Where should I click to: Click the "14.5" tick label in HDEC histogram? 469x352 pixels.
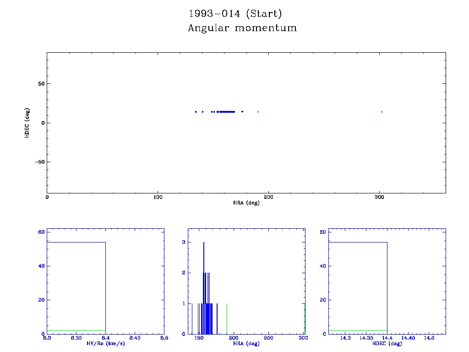429,338
